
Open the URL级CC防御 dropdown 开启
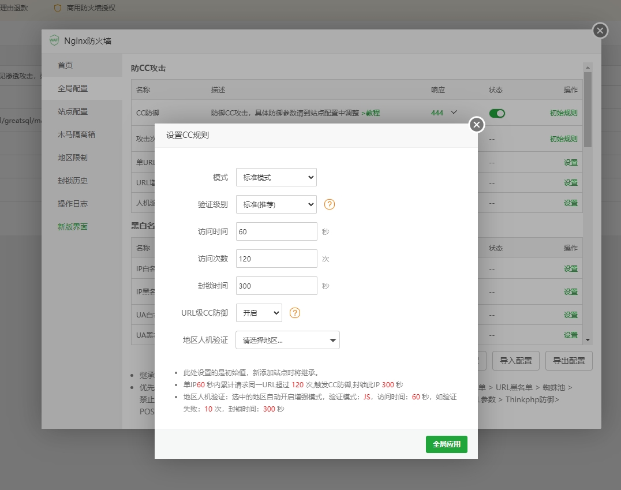click(259, 313)
